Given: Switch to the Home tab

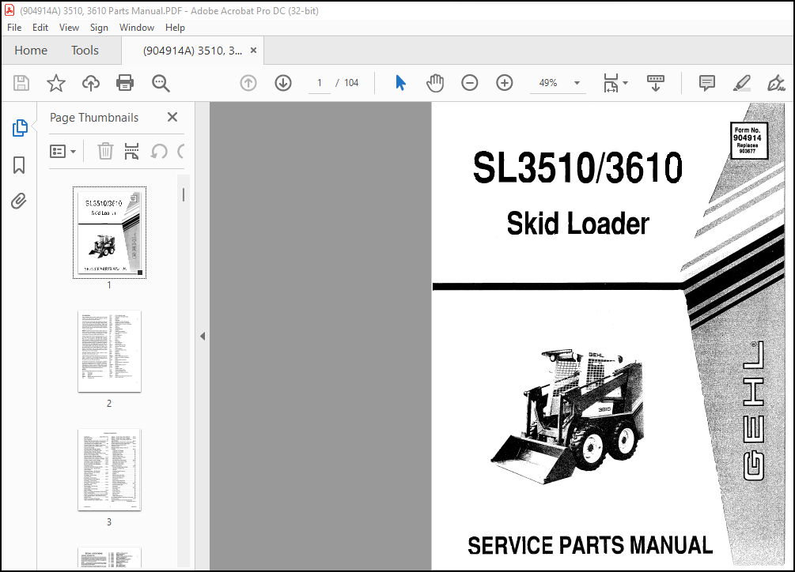Looking at the screenshot, I should (31, 50).
